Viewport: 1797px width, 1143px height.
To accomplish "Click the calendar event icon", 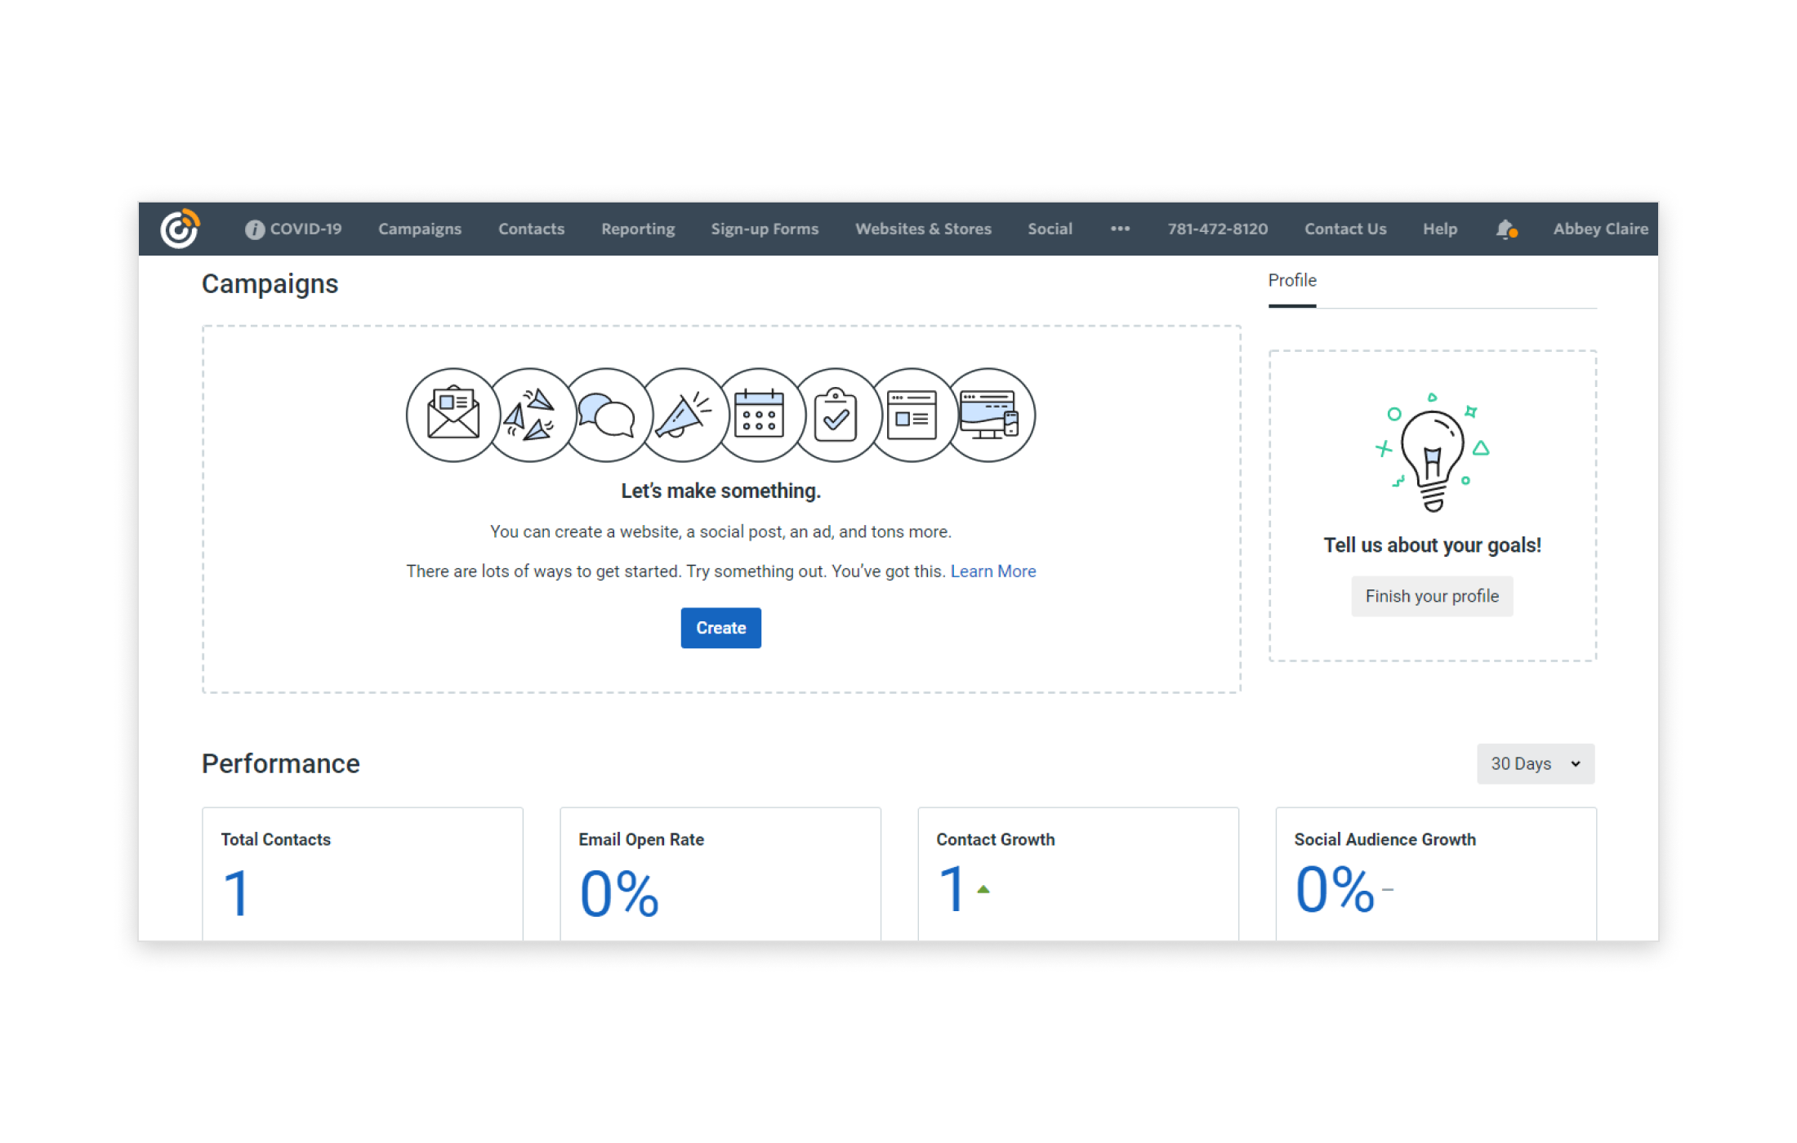I will click(x=760, y=415).
